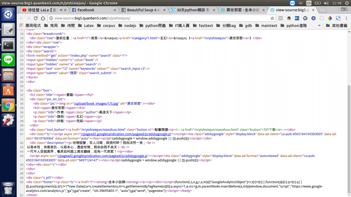Click the blue B extension icon
Viewport: 351px width, 197px height.
tap(313, 18)
